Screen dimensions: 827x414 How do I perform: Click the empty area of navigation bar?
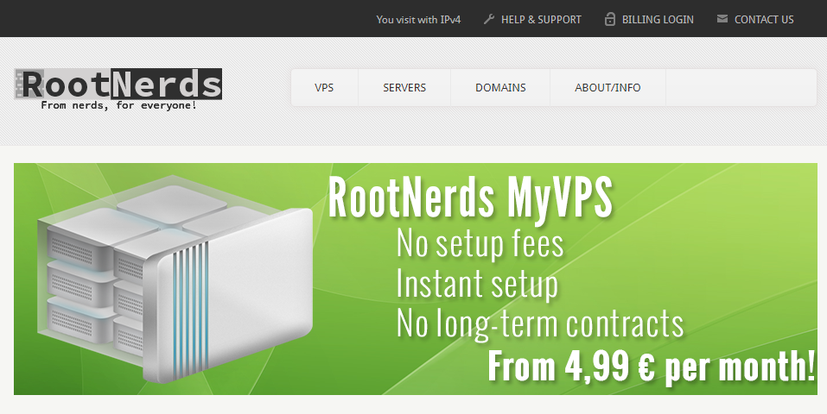pos(741,87)
